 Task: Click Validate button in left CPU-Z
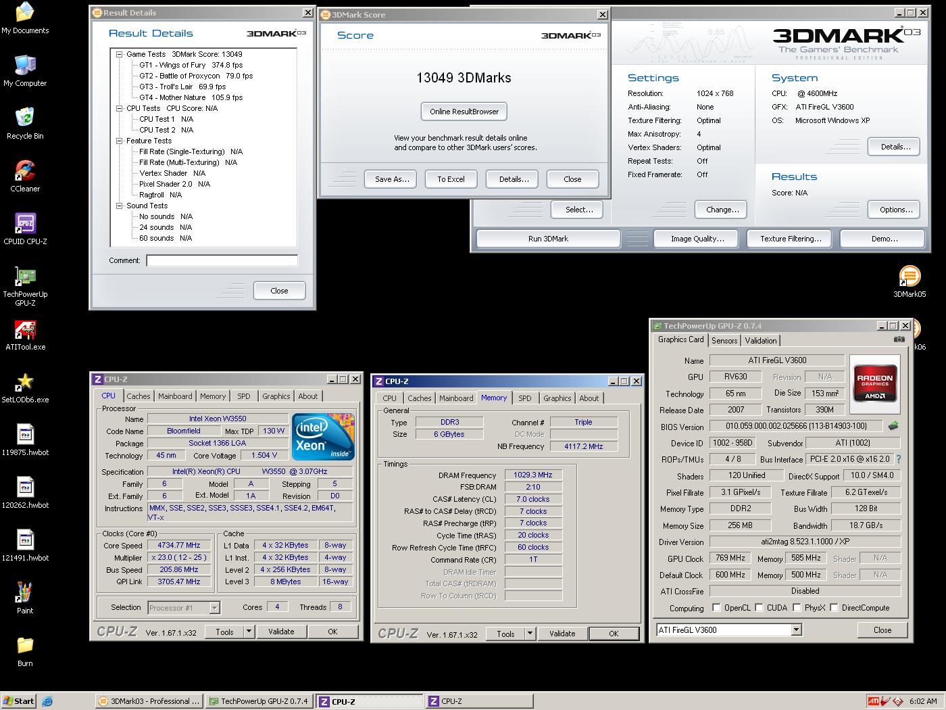point(281,632)
